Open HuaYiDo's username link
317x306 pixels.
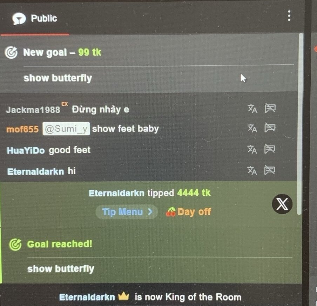point(26,150)
